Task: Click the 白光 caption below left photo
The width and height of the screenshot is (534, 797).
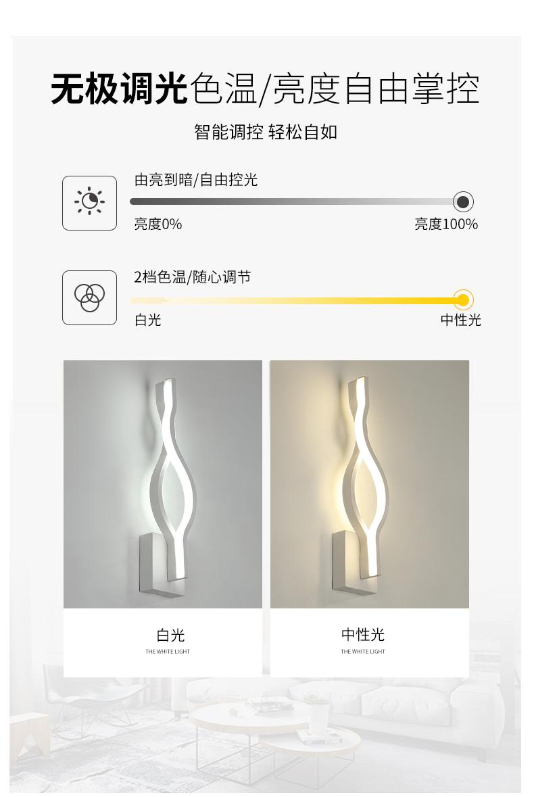Action: [x=170, y=635]
